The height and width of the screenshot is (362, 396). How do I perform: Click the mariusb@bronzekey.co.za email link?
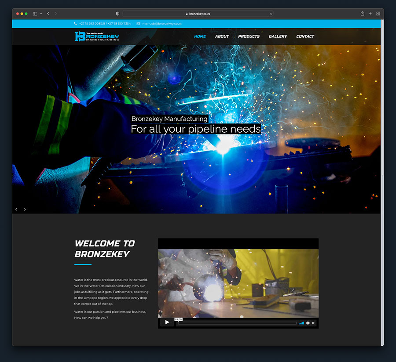tap(161, 24)
